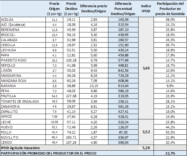Click the Precio Origen column header

[54, 9]
